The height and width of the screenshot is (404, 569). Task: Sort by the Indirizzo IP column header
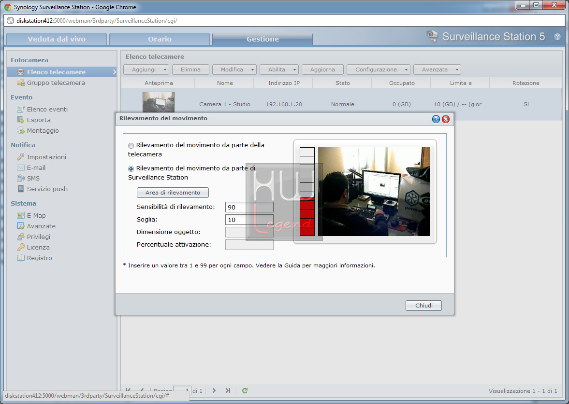[x=284, y=83]
